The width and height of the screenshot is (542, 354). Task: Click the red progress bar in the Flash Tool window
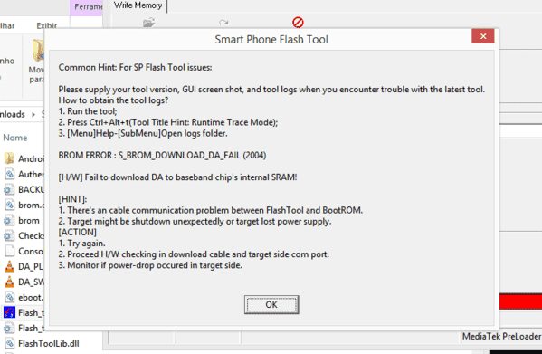pos(521,301)
